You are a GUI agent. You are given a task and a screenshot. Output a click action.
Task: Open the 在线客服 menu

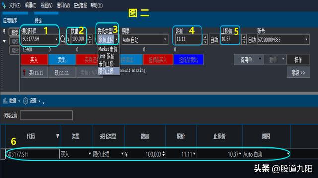pos(80,5)
